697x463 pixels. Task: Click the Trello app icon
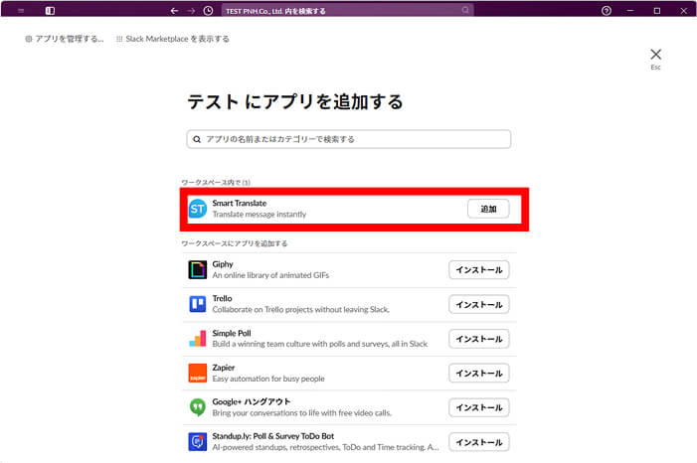[x=197, y=304]
